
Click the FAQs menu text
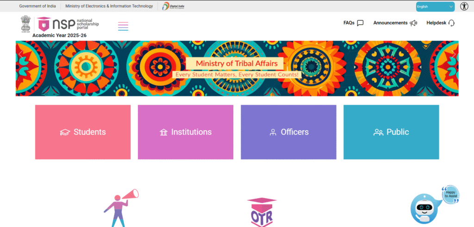tap(349, 23)
